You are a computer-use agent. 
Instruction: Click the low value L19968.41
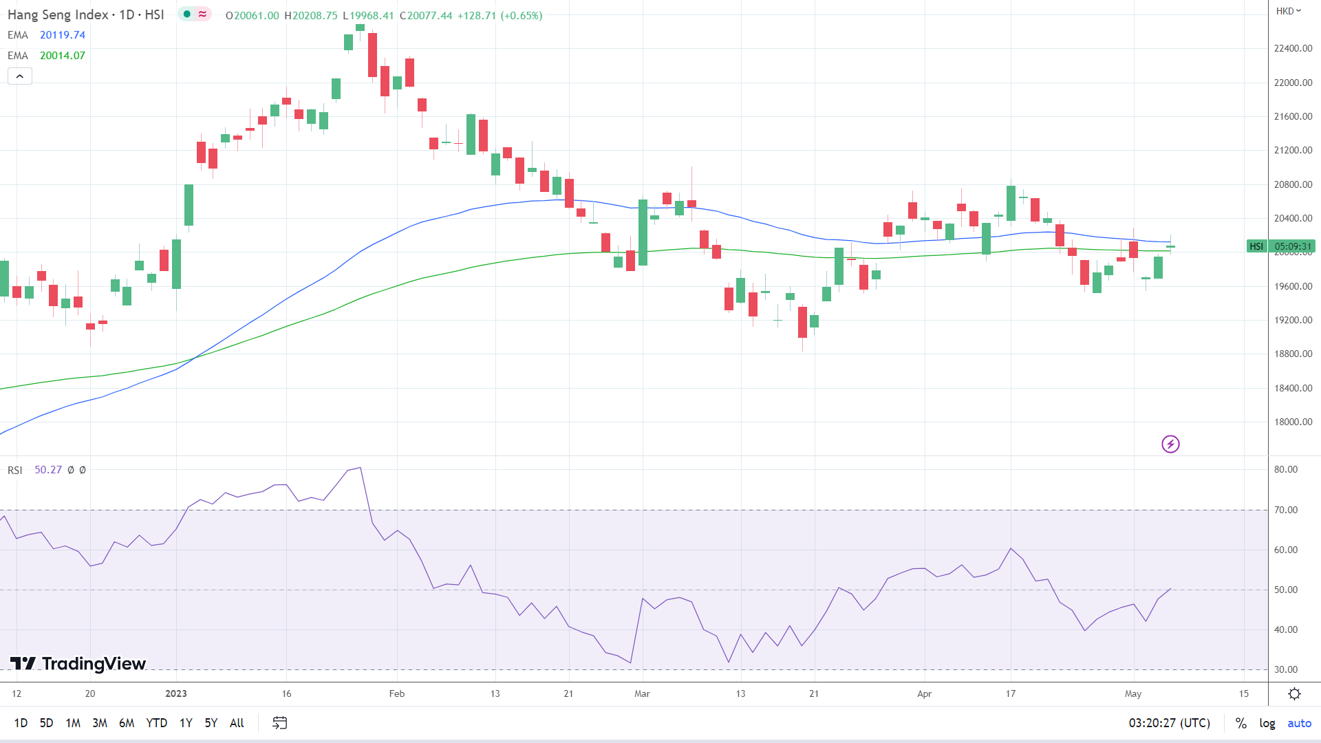coord(368,15)
